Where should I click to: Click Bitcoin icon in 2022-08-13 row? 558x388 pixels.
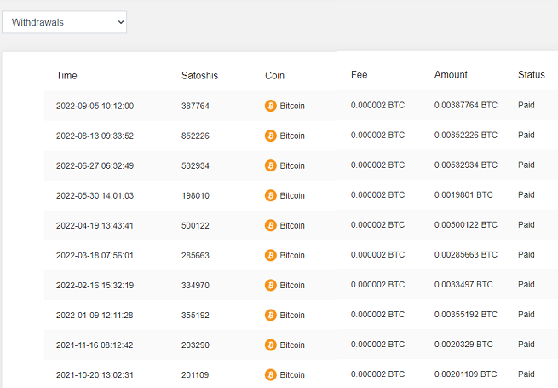pyautogui.click(x=270, y=136)
